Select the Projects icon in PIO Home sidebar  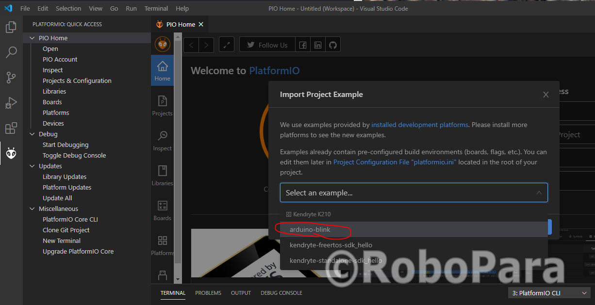click(x=162, y=107)
